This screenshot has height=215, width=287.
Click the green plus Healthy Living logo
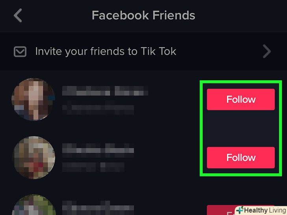(x=240, y=210)
